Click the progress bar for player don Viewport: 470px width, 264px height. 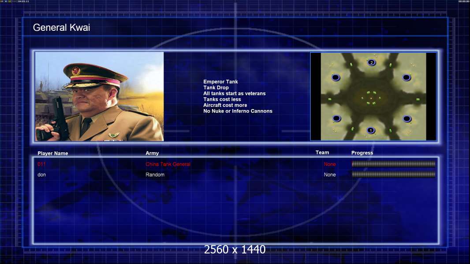click(x=393, y=174)
